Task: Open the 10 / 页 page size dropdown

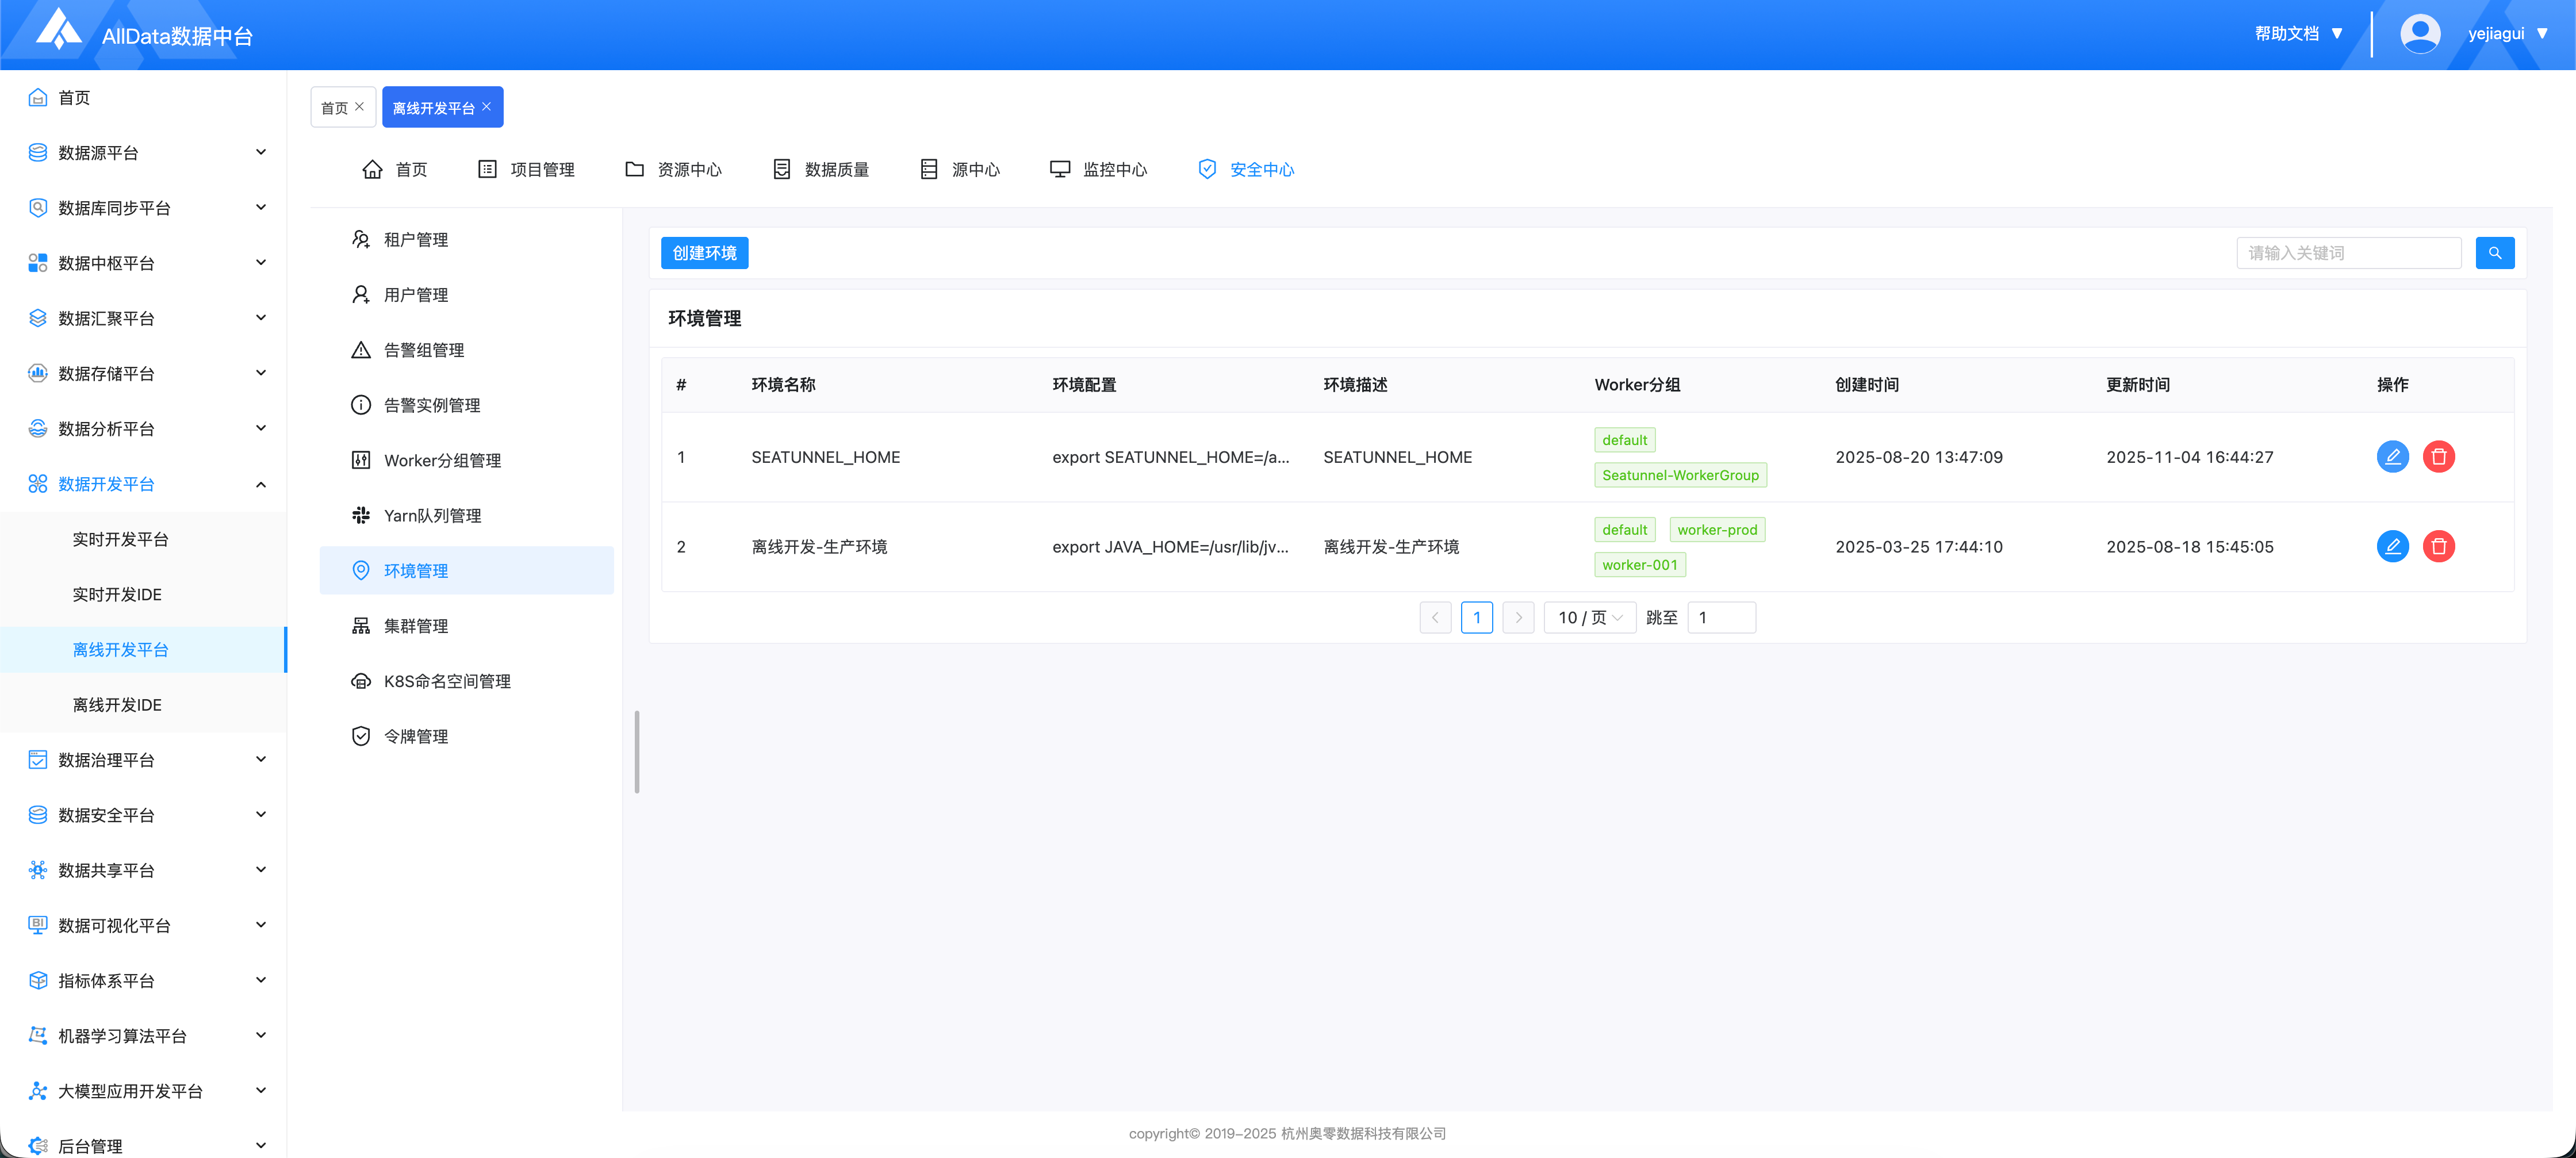Action: 1589,617
